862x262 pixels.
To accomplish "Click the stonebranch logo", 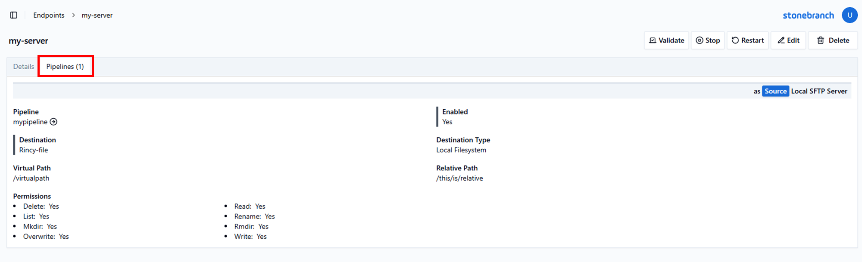I will (808, 15).
